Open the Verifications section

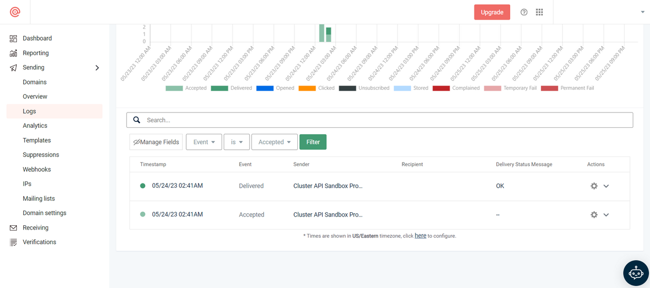coord(40,243)
